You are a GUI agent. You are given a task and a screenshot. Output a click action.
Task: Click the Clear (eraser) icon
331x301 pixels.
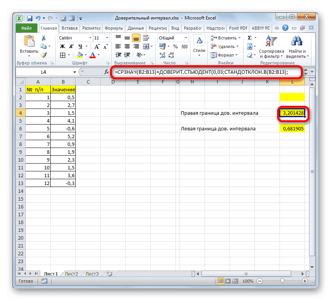coord(249,55)
